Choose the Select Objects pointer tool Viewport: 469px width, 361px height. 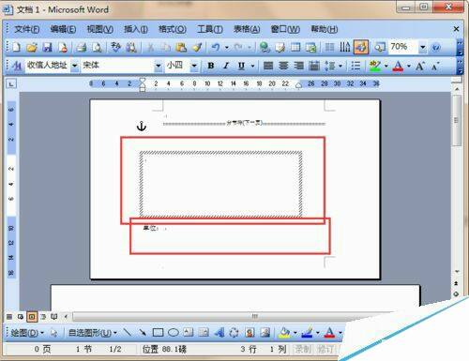pyautogui.click(x=53, y=333)
